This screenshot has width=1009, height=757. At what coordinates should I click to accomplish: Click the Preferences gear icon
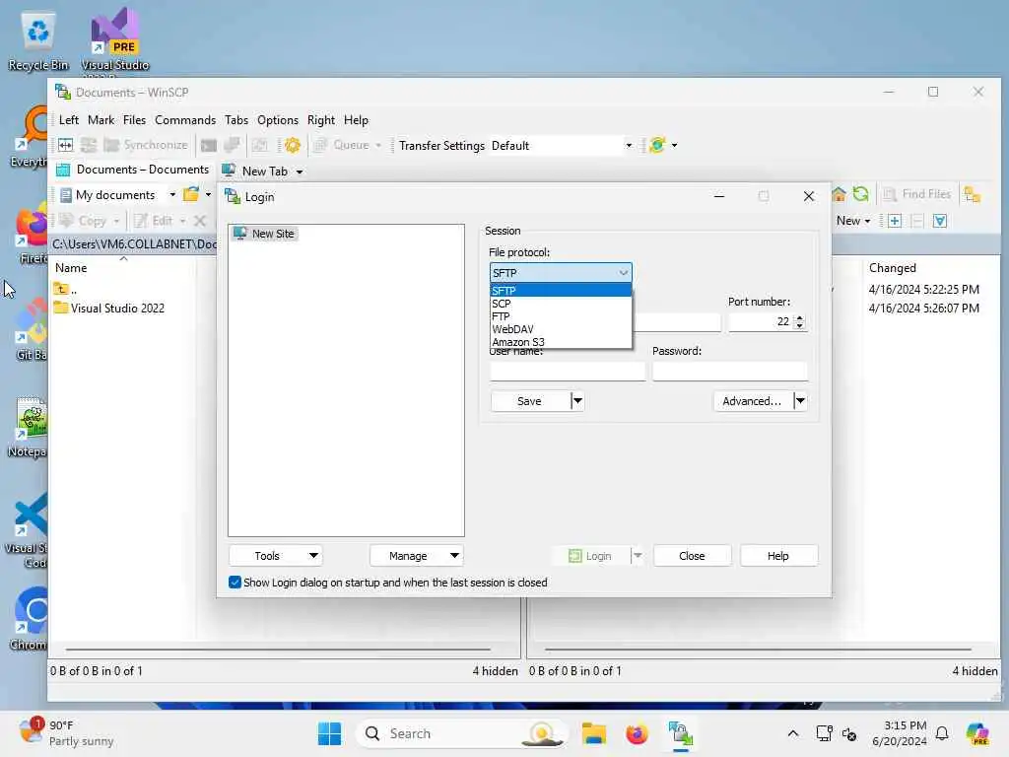tap(292, 146)
